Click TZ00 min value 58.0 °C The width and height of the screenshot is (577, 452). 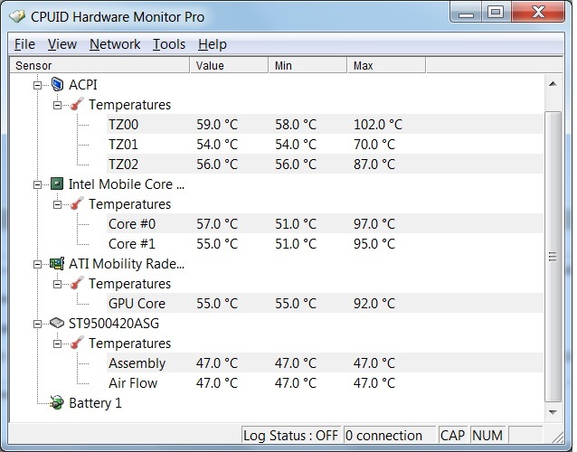point(296,125)
